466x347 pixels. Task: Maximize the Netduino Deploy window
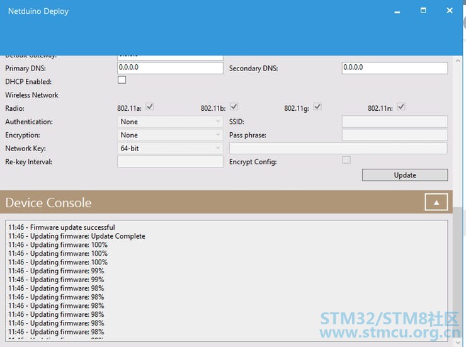coord(423,11)
